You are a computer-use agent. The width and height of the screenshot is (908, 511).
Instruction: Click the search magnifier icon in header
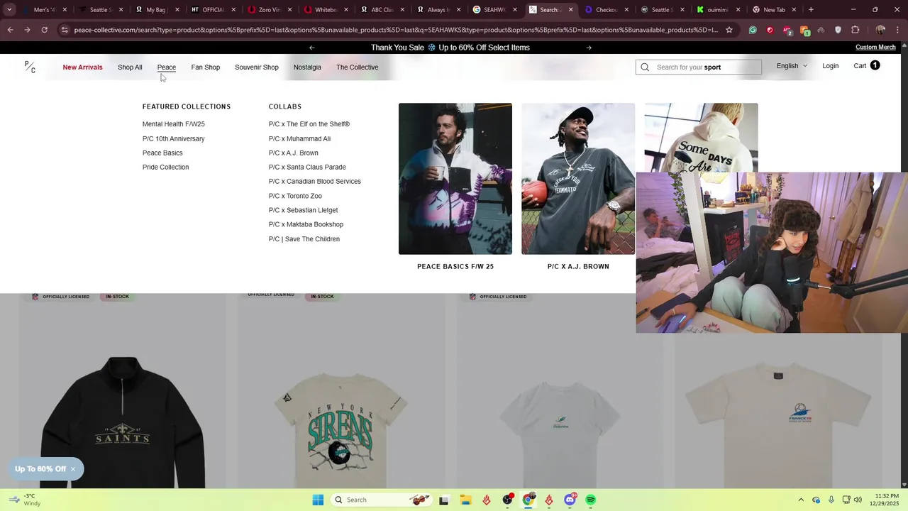click(x=645, y=67)
